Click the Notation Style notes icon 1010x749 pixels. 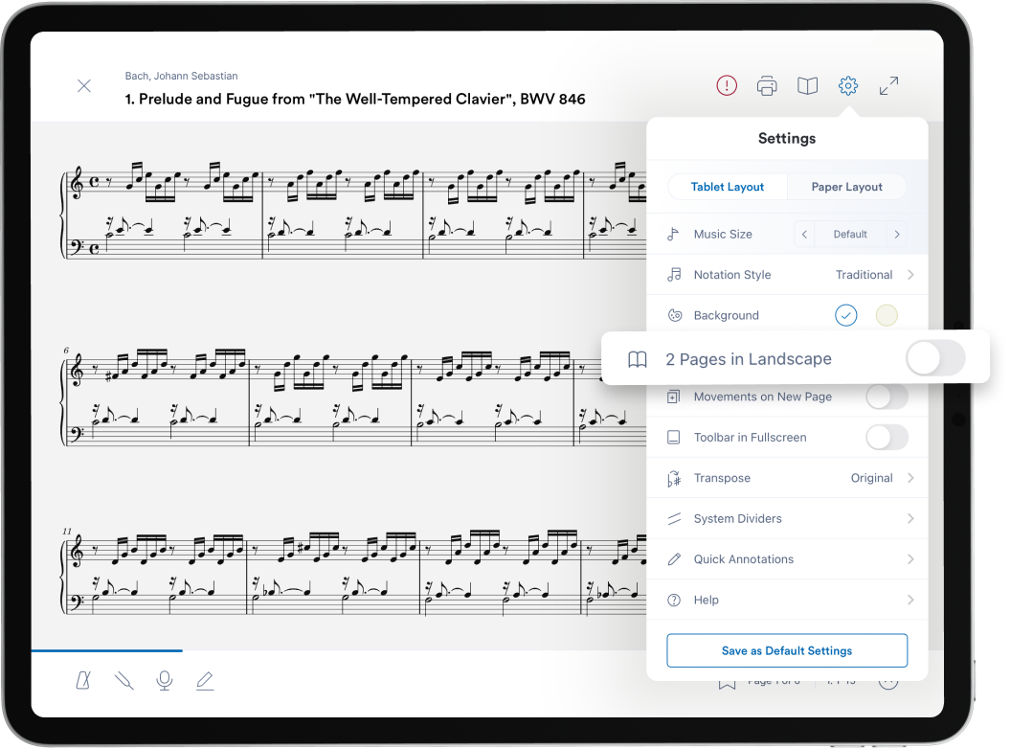coord(674,275)
